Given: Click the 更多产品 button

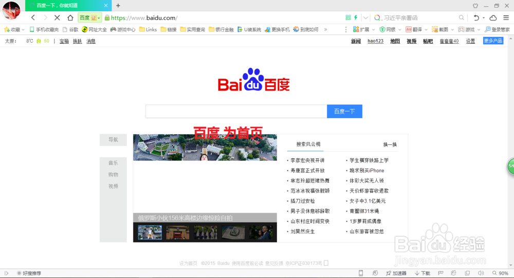Looking at the screenshot, I should click(x=493, y=41).
